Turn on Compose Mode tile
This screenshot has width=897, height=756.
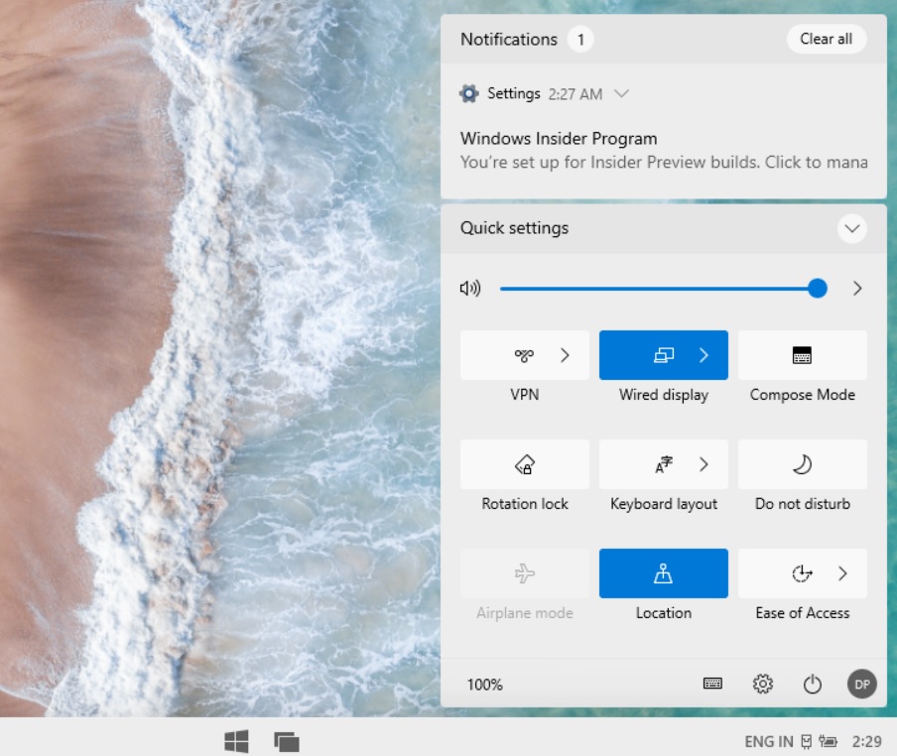point(802,355)
